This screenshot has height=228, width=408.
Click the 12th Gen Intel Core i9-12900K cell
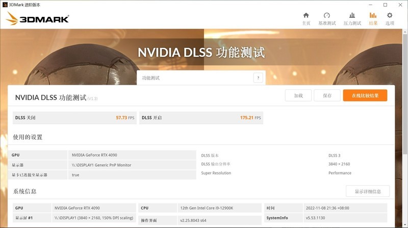(219, 208)
